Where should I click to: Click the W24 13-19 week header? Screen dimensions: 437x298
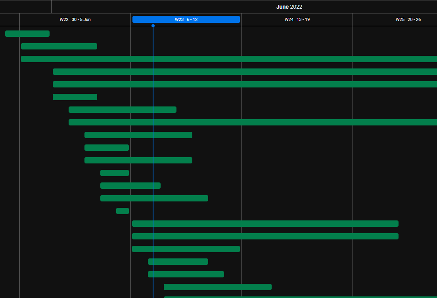[297, 19]
